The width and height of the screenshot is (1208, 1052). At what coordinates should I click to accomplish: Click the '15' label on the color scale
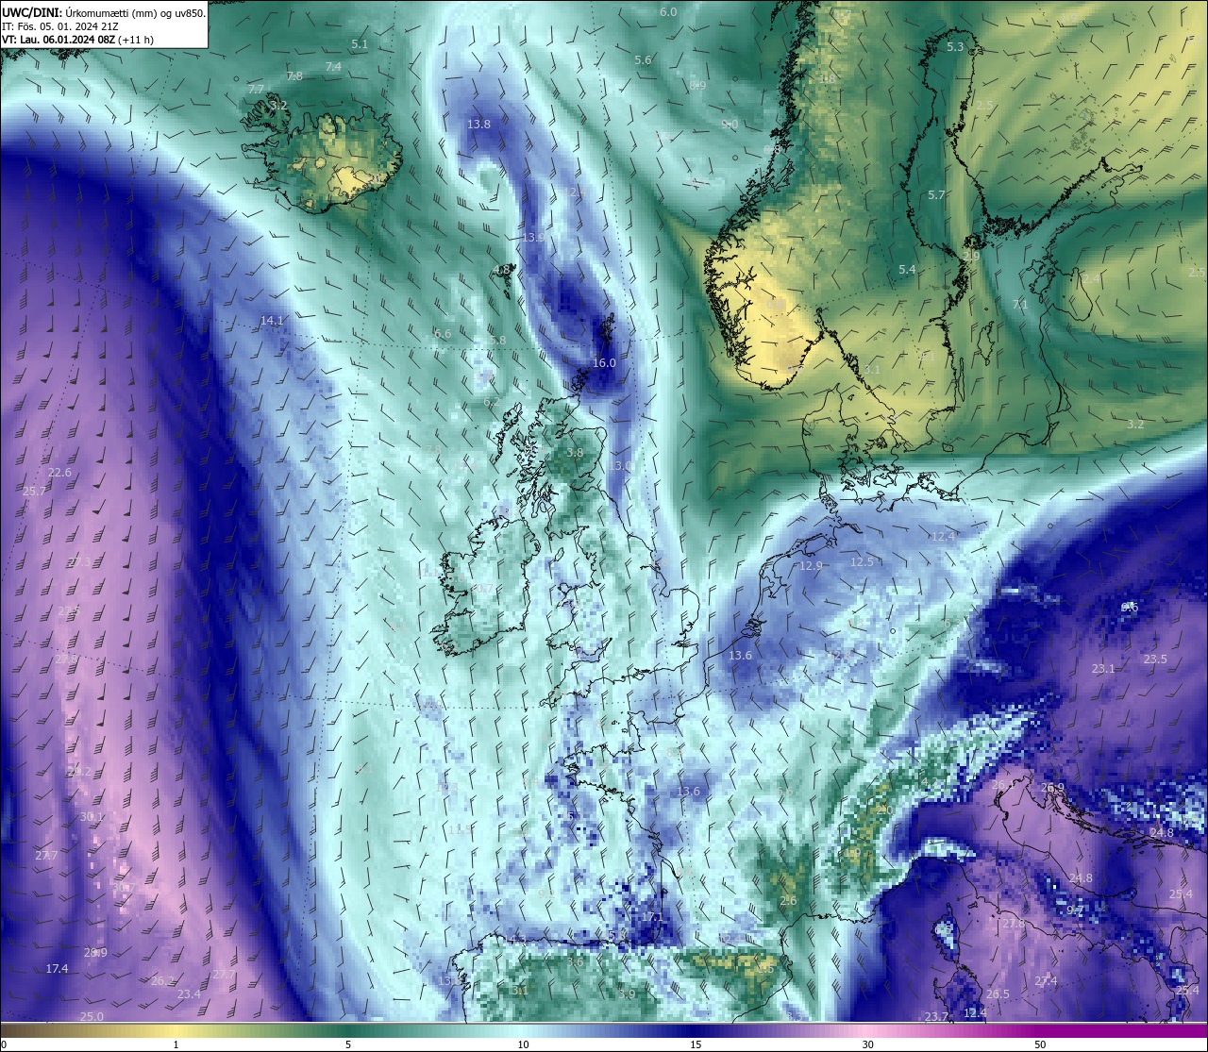[x=695, y=1044]
